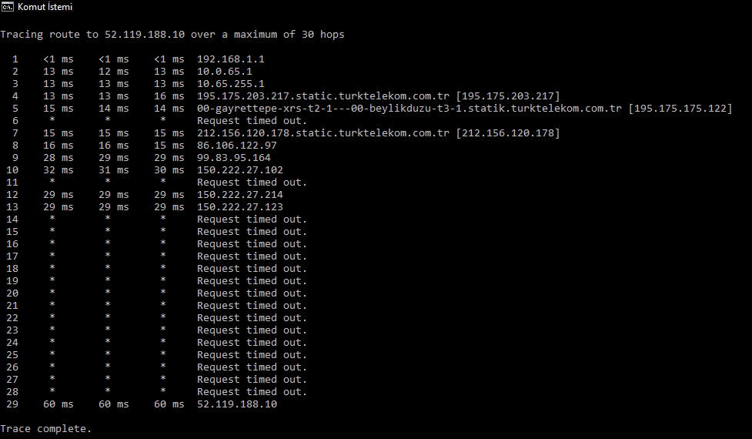Click the gayrettepe-beylikduzu turktelekom hostname line
752x439 pixels.
tap(409, 109)
